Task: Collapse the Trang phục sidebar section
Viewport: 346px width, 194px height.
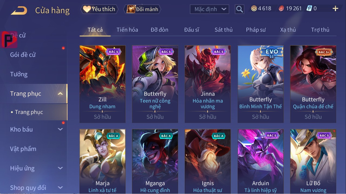Action: click(x=61, y=94)
